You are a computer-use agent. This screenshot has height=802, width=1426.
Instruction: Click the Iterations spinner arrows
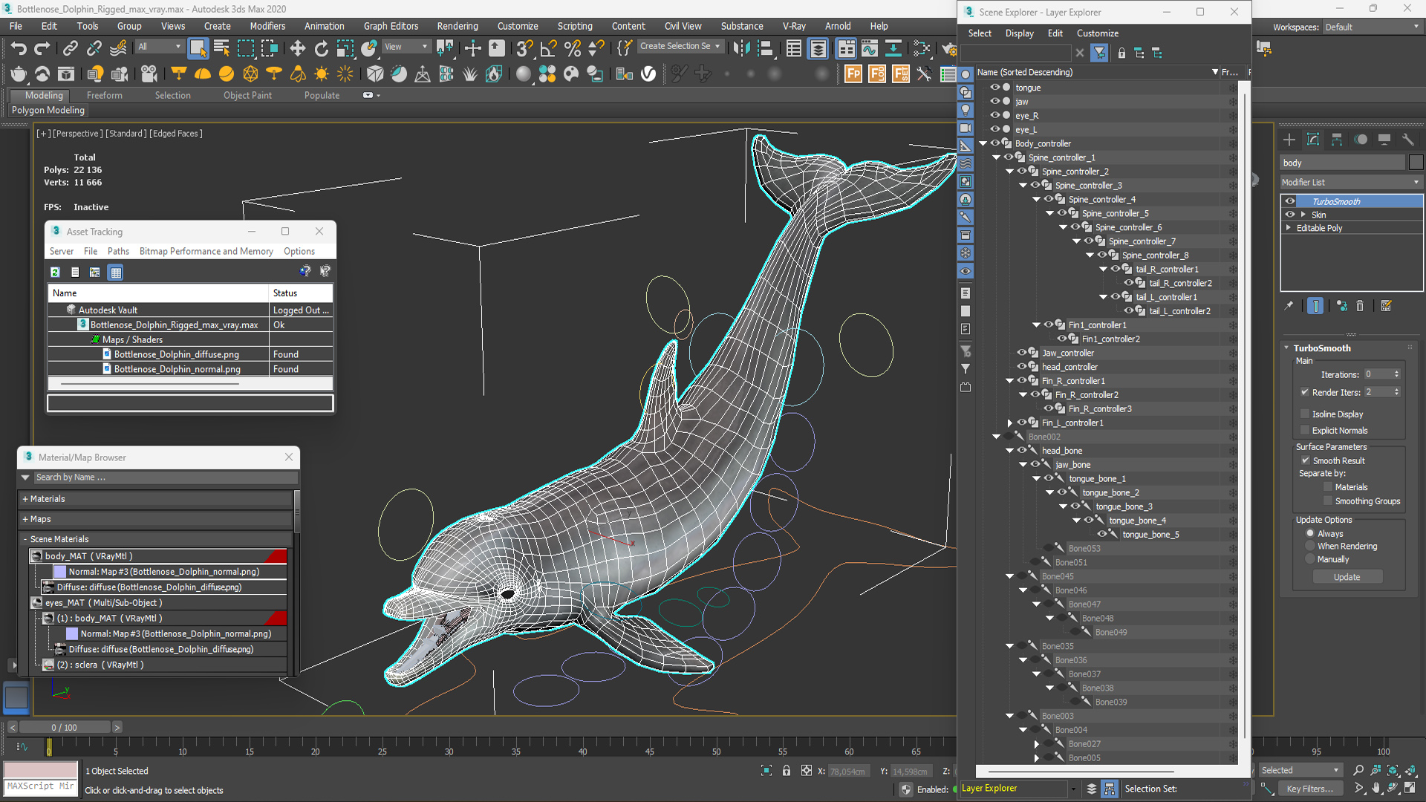tap(1397, 374)
